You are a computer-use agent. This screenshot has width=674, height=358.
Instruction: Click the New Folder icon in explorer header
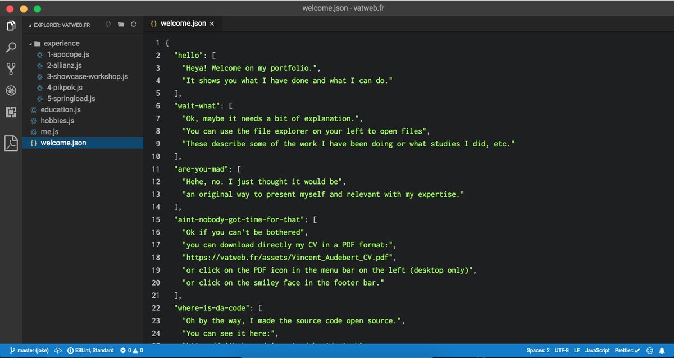[121, 24]
